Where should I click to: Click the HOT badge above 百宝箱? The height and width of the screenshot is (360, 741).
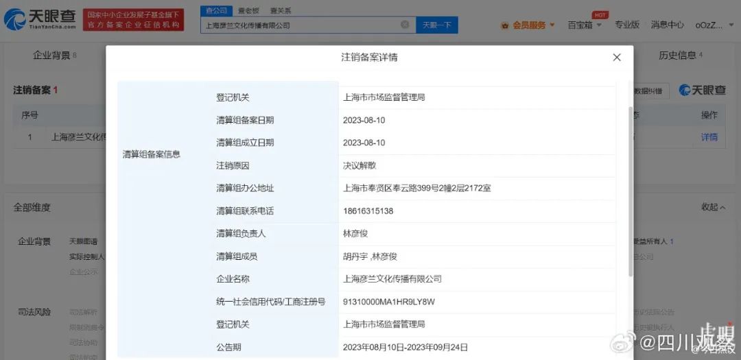[600, 15]
